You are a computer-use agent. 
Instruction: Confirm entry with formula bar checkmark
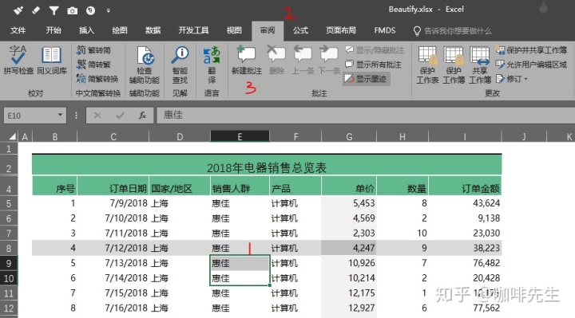point(120,116)
